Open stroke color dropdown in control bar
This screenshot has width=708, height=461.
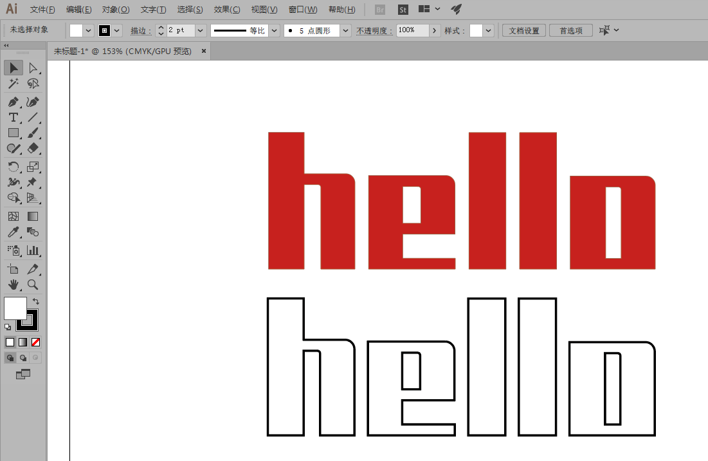tap(117, 31)
